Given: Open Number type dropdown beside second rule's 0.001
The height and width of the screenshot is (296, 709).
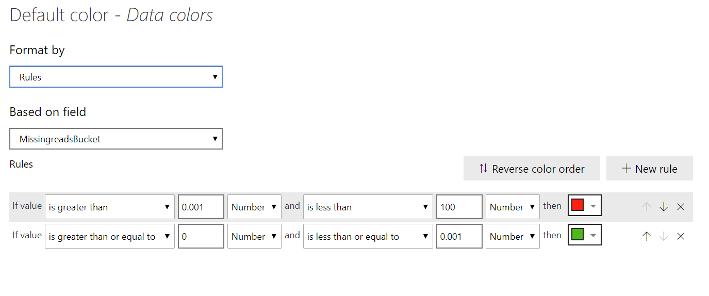Looking at the screenshot, I should (x=513, y=236).
